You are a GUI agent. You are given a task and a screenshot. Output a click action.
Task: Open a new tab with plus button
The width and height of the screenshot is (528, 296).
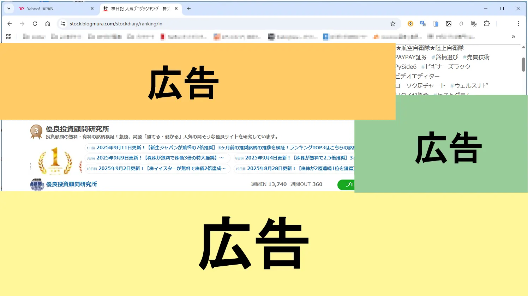(x=189, y=8)
